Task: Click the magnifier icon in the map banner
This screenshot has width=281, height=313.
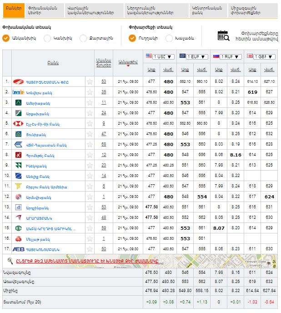Action: coord(10,260)
